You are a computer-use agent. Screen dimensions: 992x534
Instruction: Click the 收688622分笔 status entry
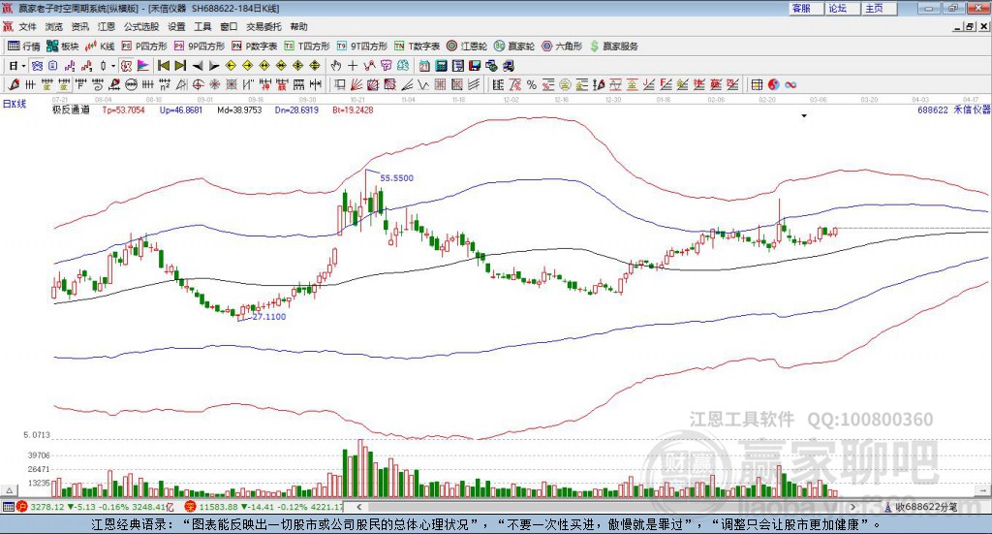[x=921, y=507]
